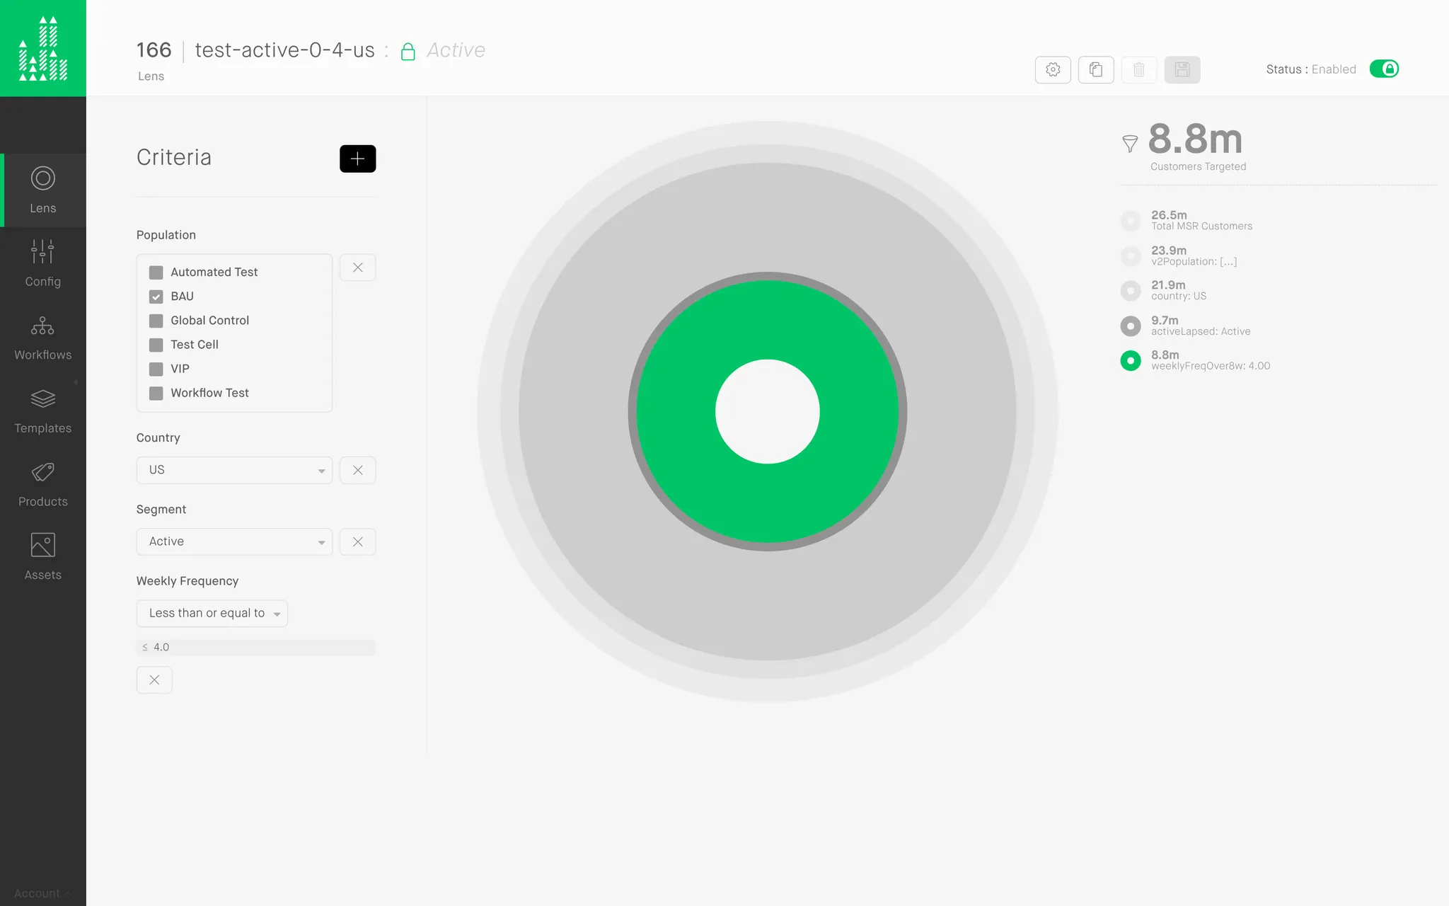Click the weekly frequency value field 4.0
1449x906 pixels.
click(x=255, y=647)
